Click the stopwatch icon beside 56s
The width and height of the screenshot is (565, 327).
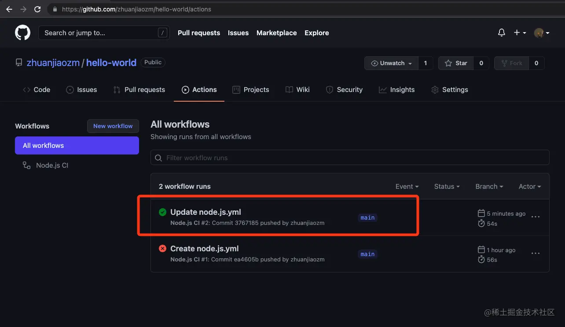click(x=481, y=260)
